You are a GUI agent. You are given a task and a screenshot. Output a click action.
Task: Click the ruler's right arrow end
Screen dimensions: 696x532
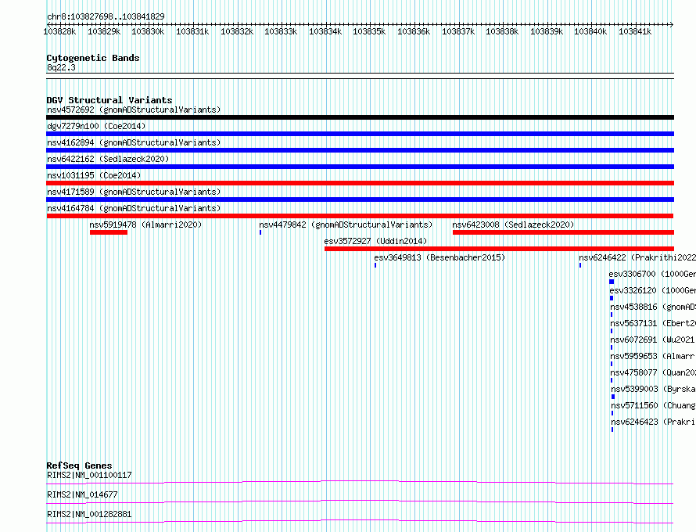[x=672, y=24]
